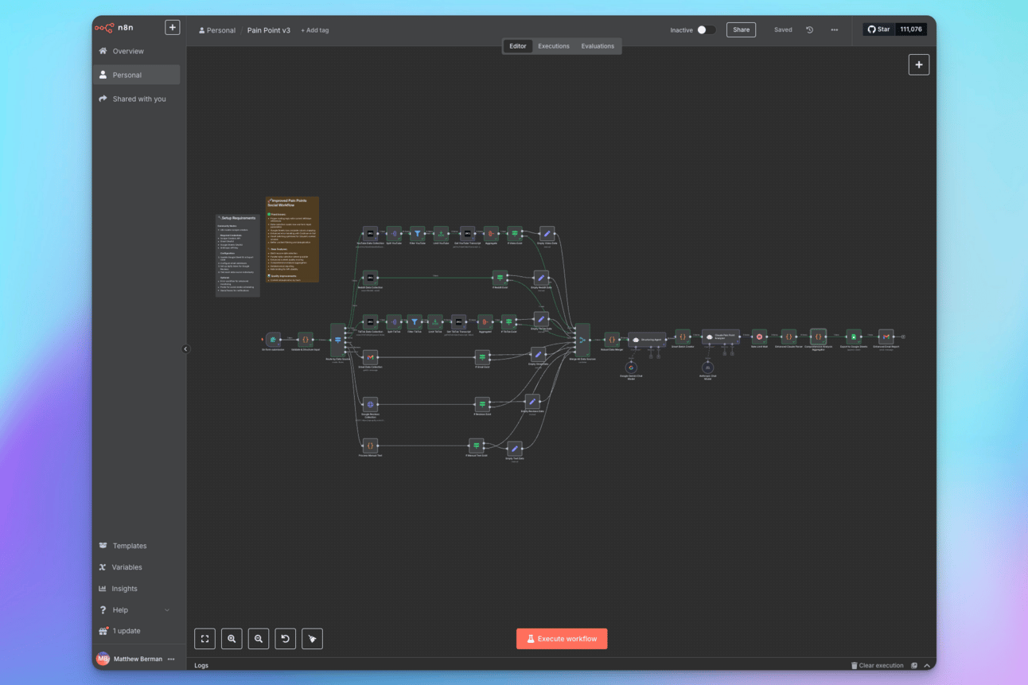Screen dimensions: 1028x685
Task: Switch to the Evaluations tab
Action: click(x=598, y=46)
